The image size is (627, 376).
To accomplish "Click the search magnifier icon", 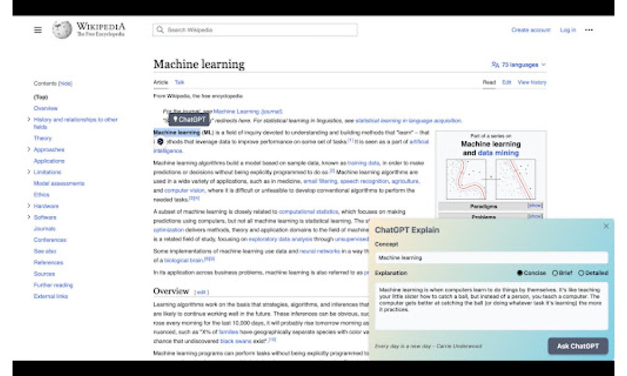I will 161,29.
